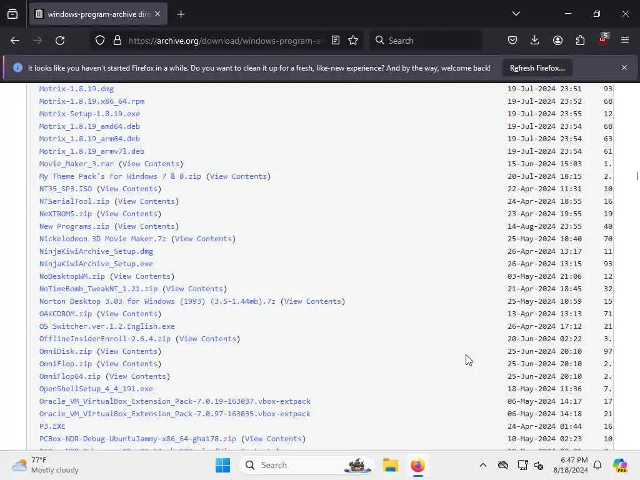Download Movie_Maker_3.rar file
The image size is (640, 480).
(76, 164)
